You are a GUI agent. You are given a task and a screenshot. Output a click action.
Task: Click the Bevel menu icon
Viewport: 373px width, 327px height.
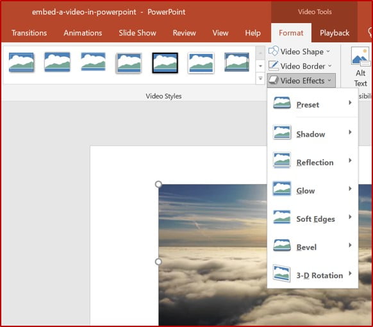click(282, 245)
